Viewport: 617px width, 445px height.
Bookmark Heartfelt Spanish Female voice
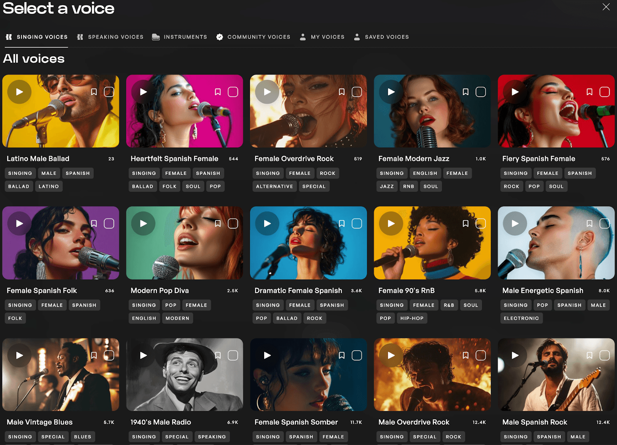coord(217,92)
